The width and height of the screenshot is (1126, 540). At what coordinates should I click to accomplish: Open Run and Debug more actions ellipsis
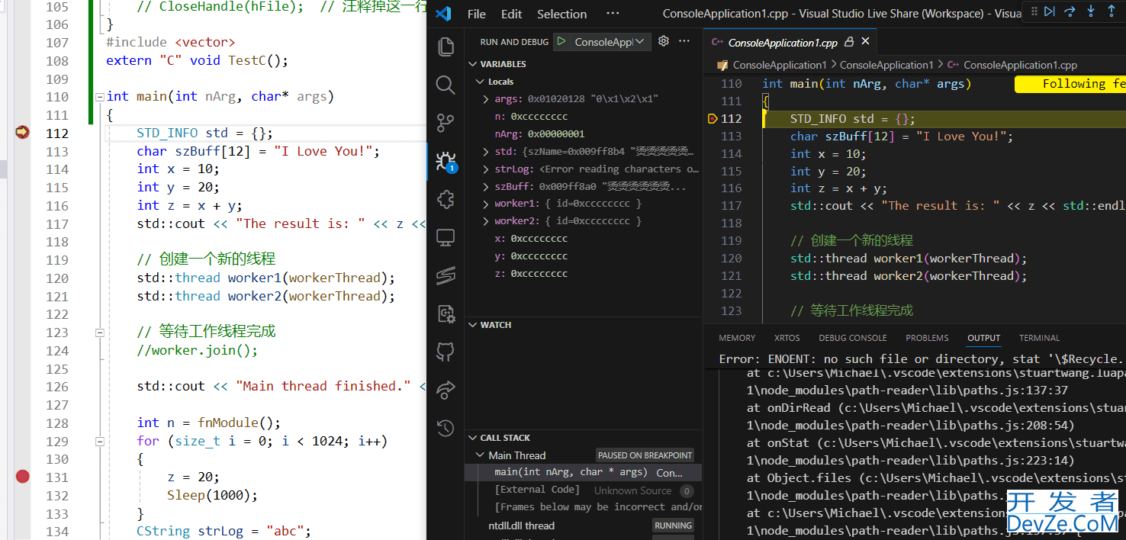[x=684, y=41]
